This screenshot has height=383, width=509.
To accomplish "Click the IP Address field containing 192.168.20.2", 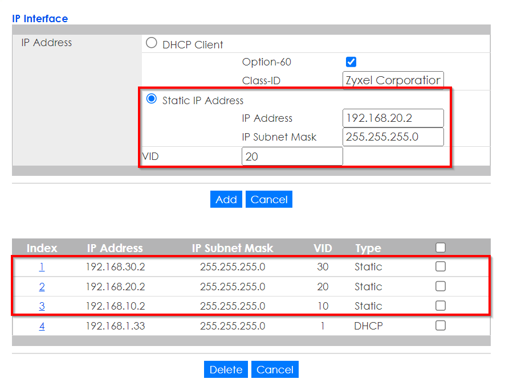I will tap(393, 118).
